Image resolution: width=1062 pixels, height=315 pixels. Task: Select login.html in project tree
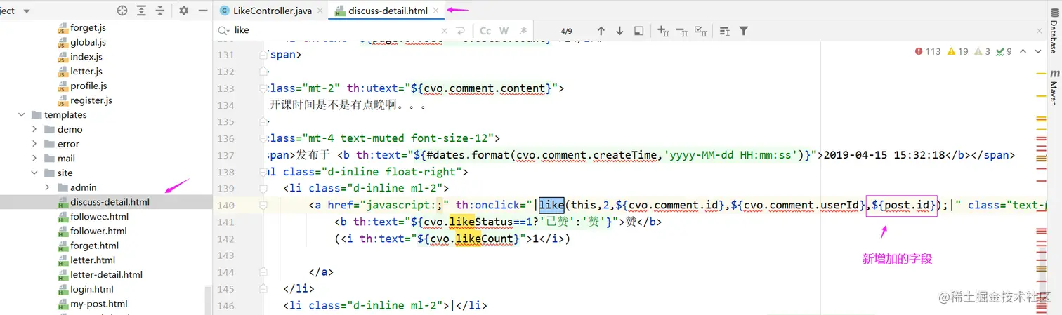(x=91, y=289)
